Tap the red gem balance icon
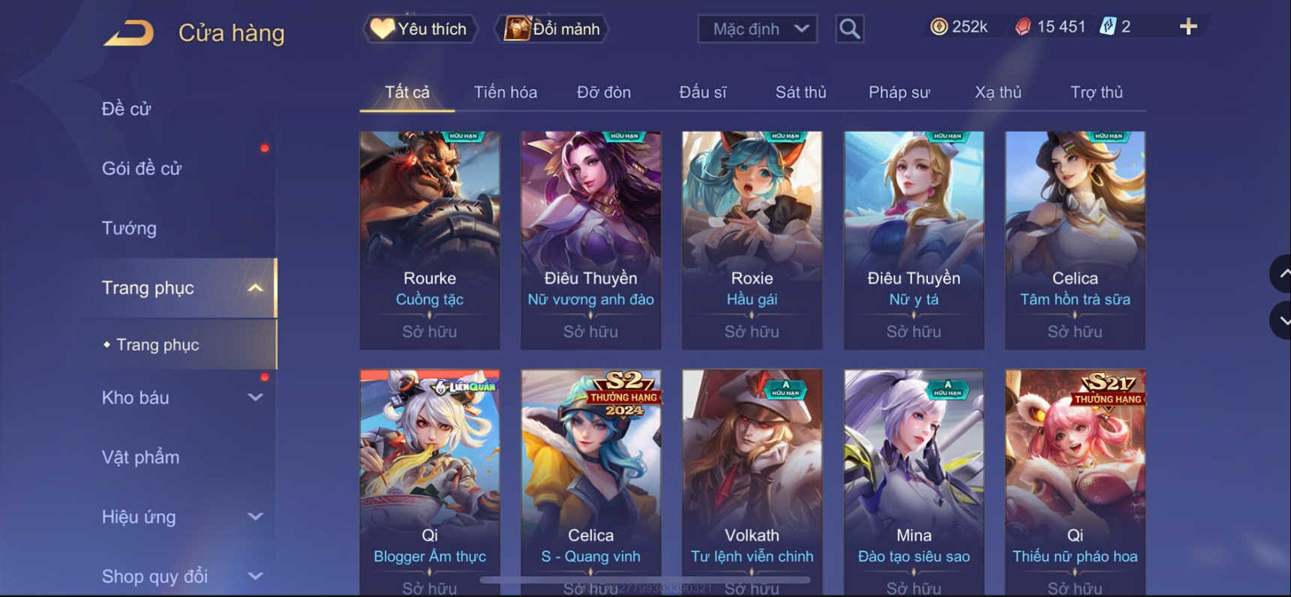 click(x=1022, y=27)
